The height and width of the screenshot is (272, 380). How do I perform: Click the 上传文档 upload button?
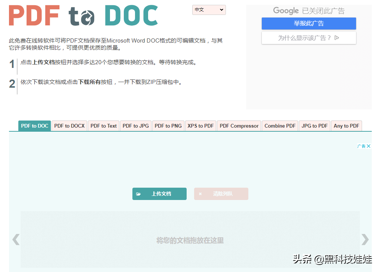click(x=159, y=194)
